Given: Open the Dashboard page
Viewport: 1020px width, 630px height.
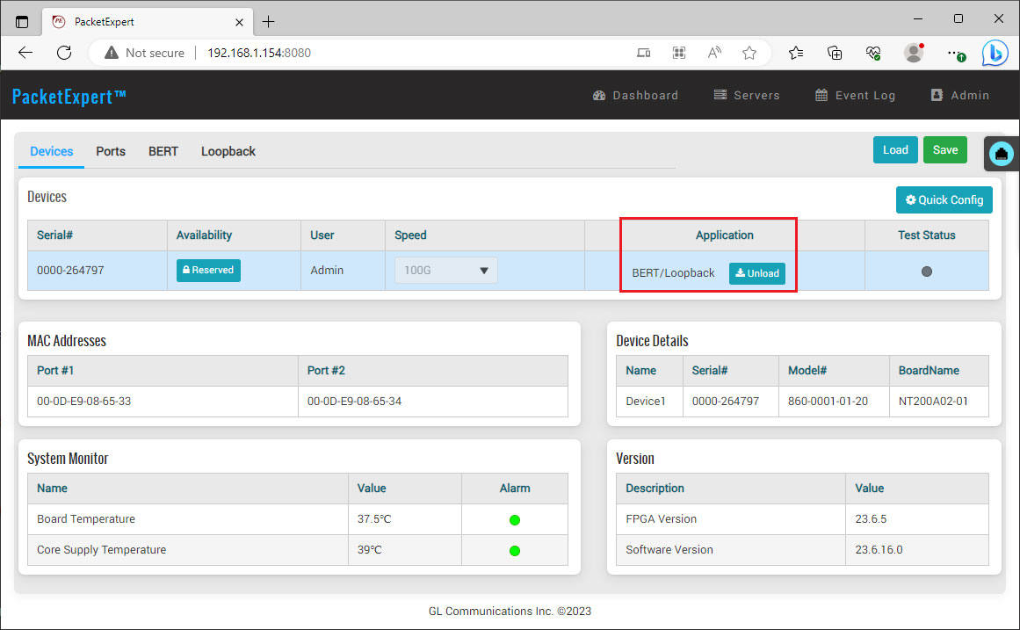Looking at the screenshot, I should [635, 95].
